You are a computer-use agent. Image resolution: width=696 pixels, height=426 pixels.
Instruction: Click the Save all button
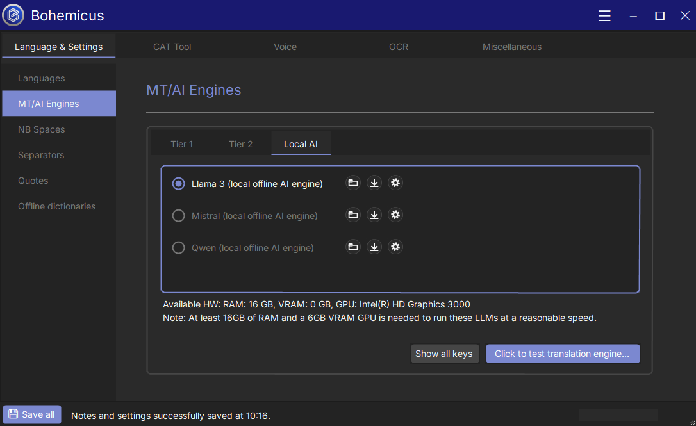click(32, 414)
